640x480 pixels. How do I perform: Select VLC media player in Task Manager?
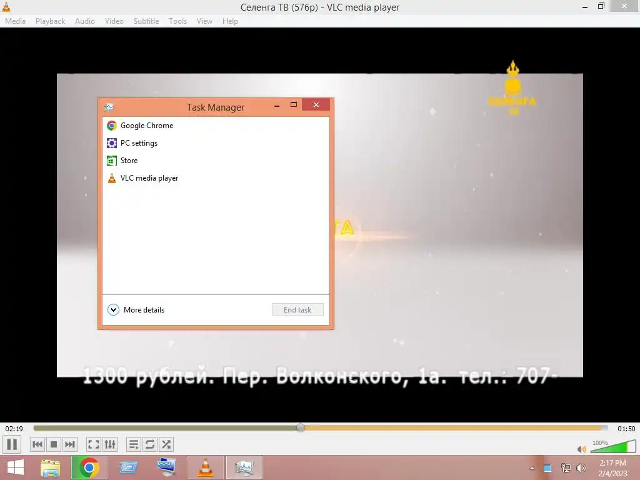coord(216,178)
